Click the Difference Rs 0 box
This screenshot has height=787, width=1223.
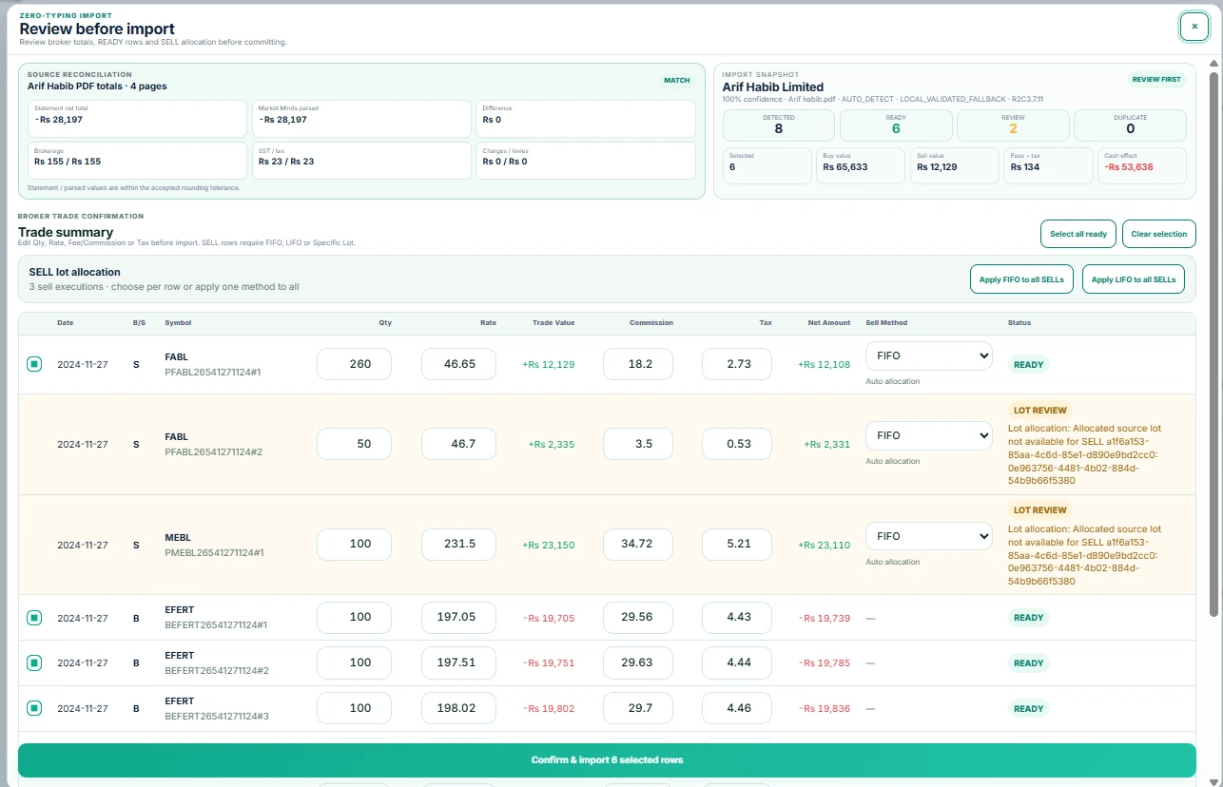tap(585, 119)
